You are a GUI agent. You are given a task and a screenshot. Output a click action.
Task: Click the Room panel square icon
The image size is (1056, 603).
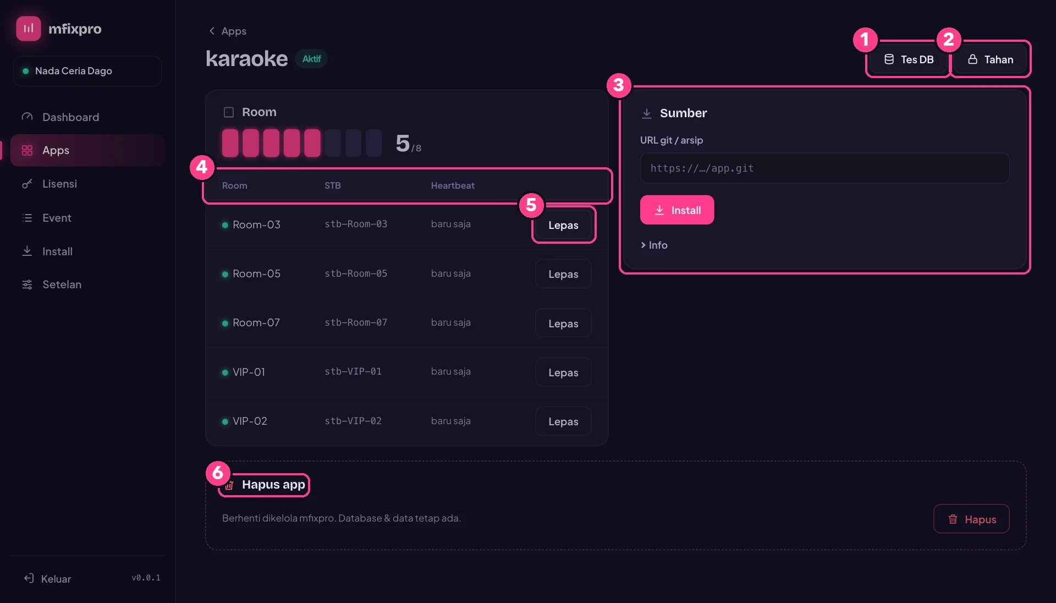pos(229,112)
